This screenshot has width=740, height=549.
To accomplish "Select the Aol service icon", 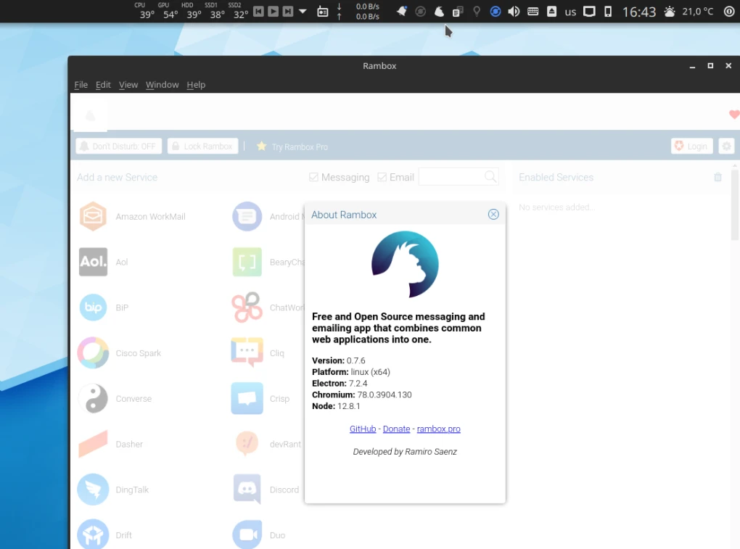I will tap(93, 262).
